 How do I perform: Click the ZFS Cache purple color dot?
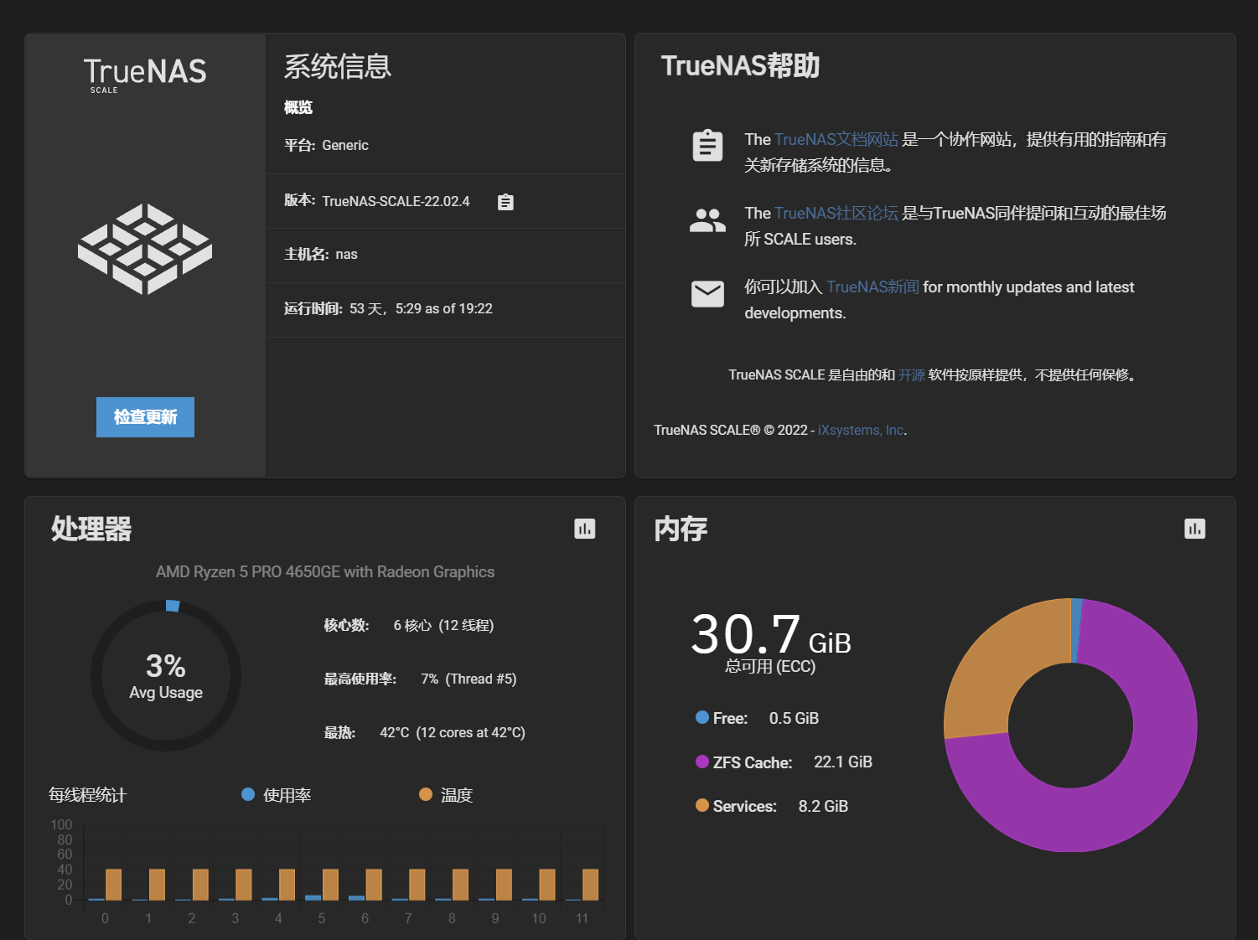[701, 762]
